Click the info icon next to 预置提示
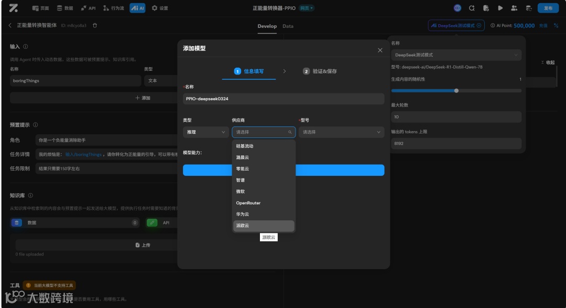Screen dimensions: 566x308 36,125
